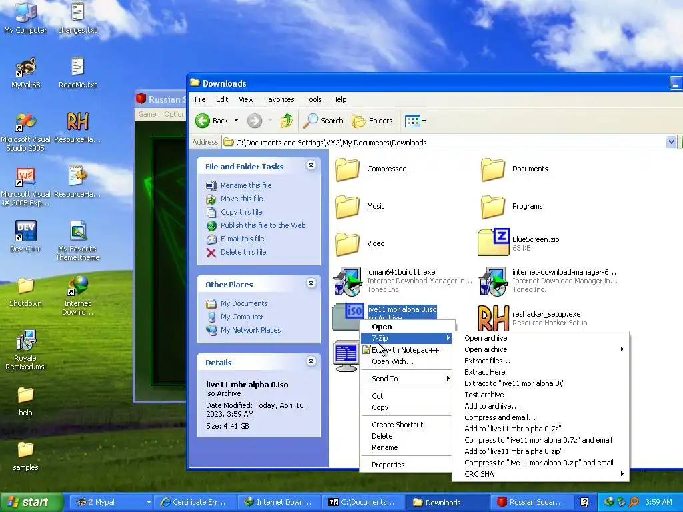Click the grayed Forward arrow in toolbar
The height and width of the screenshot is (512, 683).
(x=255, y=121)
